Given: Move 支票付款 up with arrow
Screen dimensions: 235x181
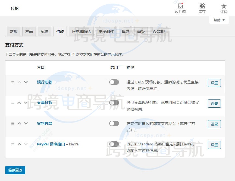Looking at the screenshot, I should (x=19, y=103).
